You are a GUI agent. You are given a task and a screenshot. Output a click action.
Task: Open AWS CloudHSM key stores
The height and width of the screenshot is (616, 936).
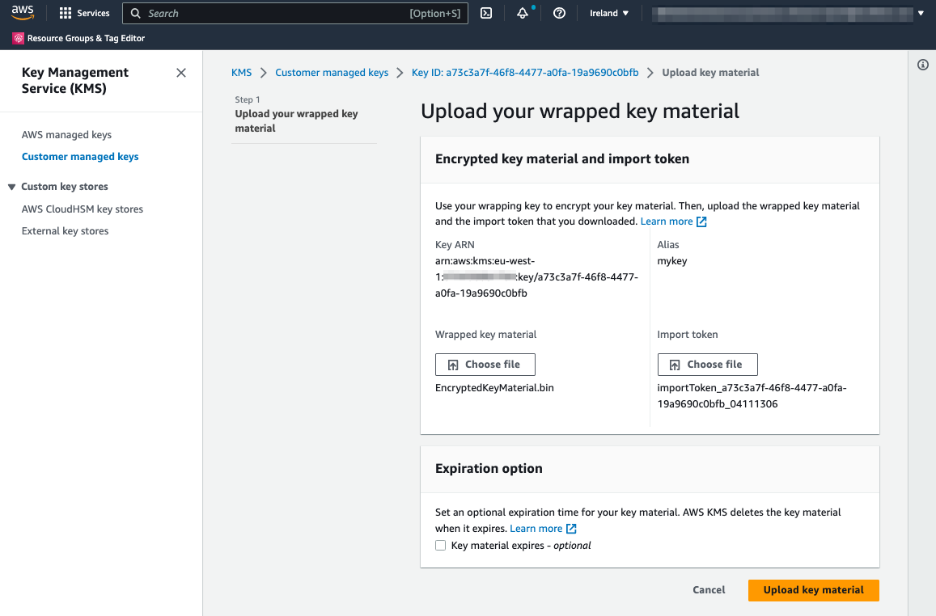click(x=83, y=209)
